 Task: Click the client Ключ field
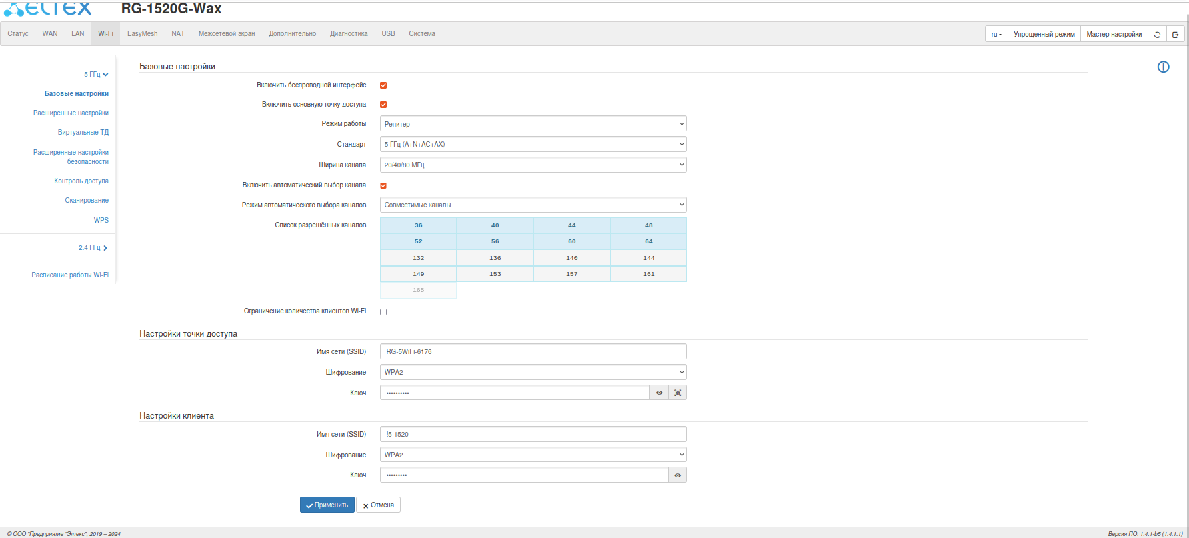tap(524, 475)
